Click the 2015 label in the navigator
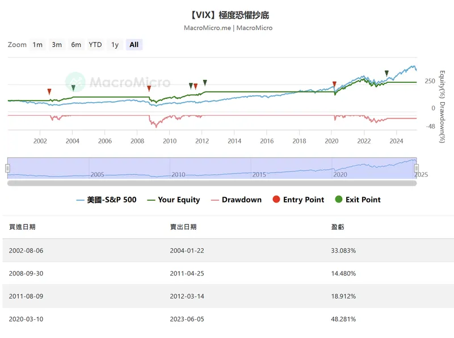This screenshot has width=454, height=338. pos(259,175)
